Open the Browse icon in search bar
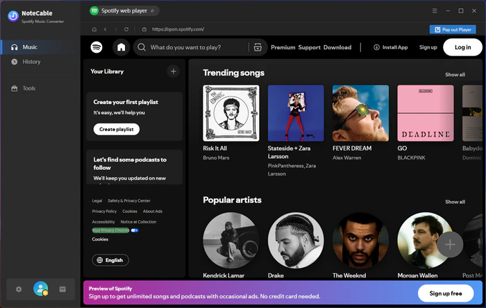 [x=258, y=47]
